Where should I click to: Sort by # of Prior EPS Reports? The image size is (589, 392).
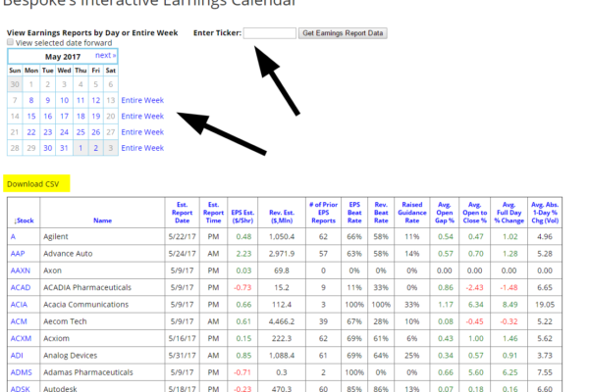[323, 213]
